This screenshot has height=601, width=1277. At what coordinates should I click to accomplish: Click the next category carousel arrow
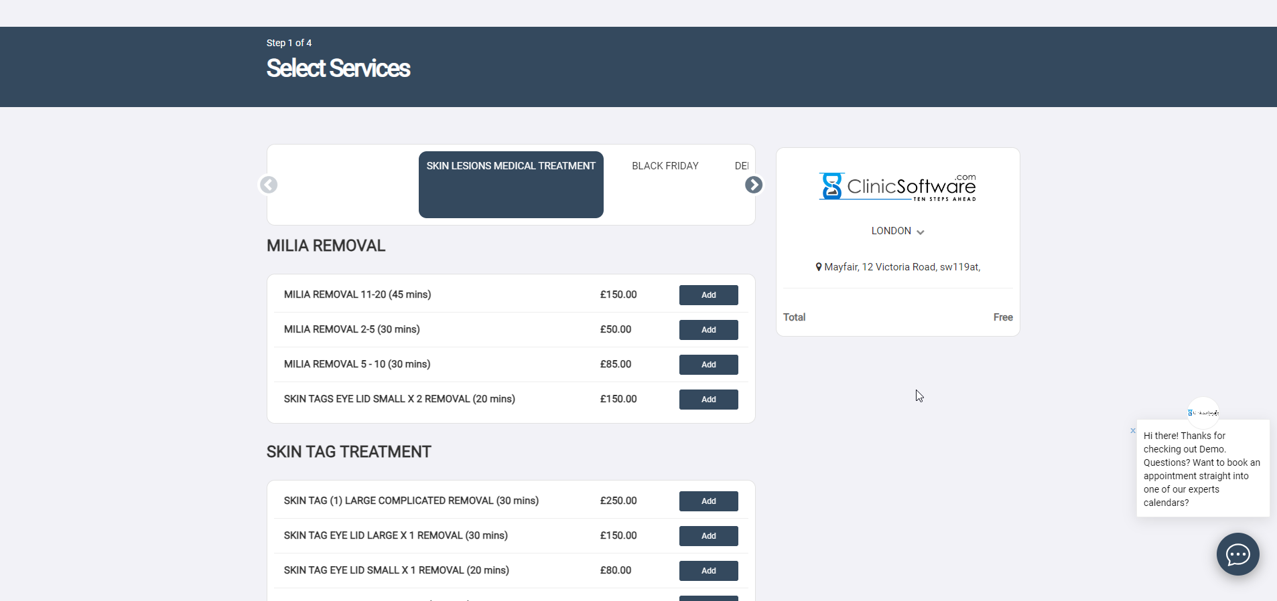754,185
